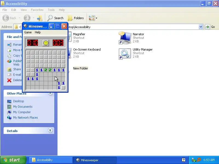Click the Go button next to address
The height and width of the screenshot is (164, 219).
click(210, 27)
